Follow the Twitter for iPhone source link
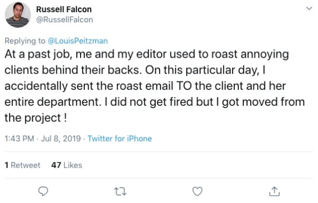318x203 pixels. tap(120, 139)
